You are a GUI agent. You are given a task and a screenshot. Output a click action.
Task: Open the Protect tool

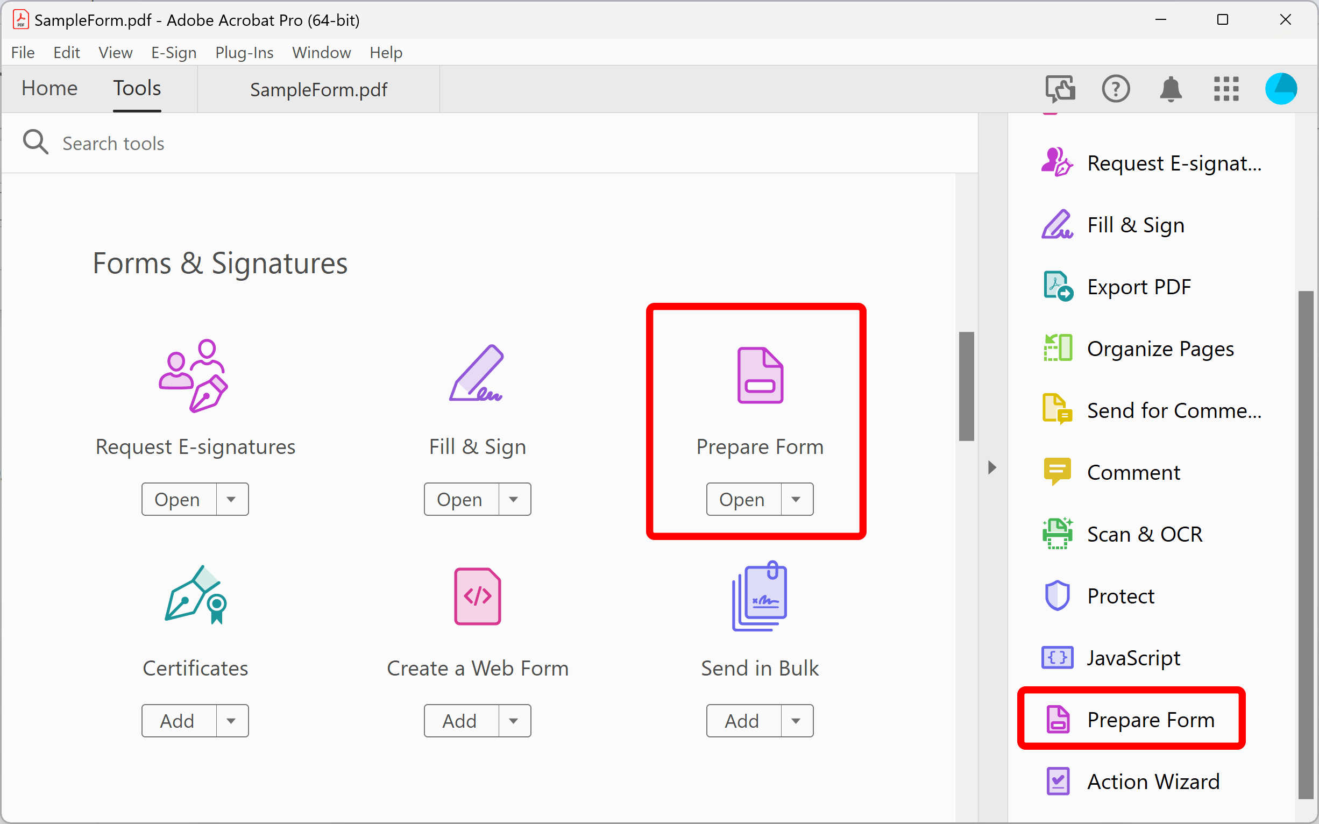1120,595
